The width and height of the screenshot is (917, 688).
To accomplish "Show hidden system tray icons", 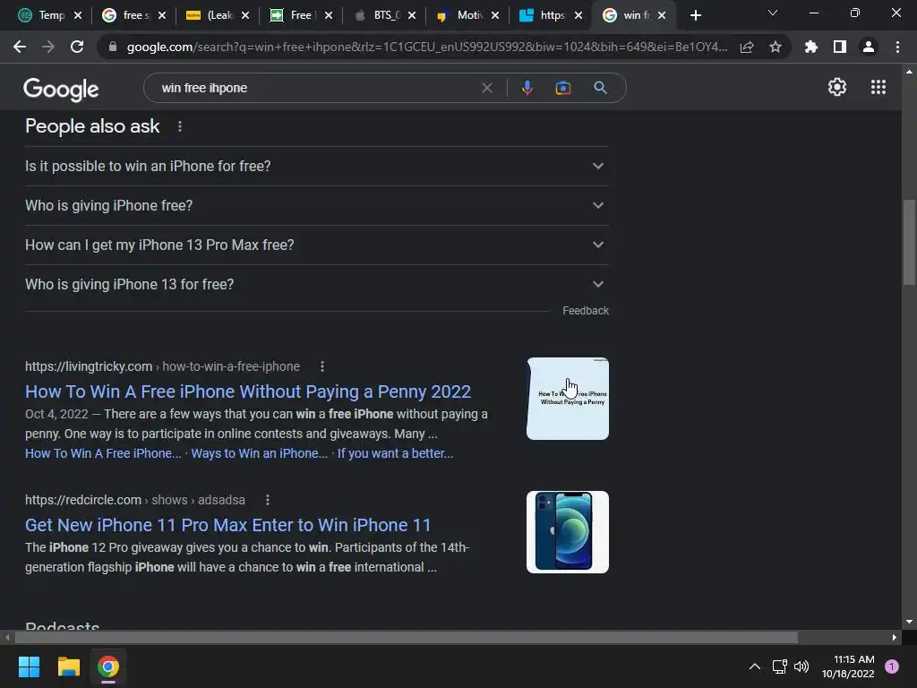I will tap(755, 666).
